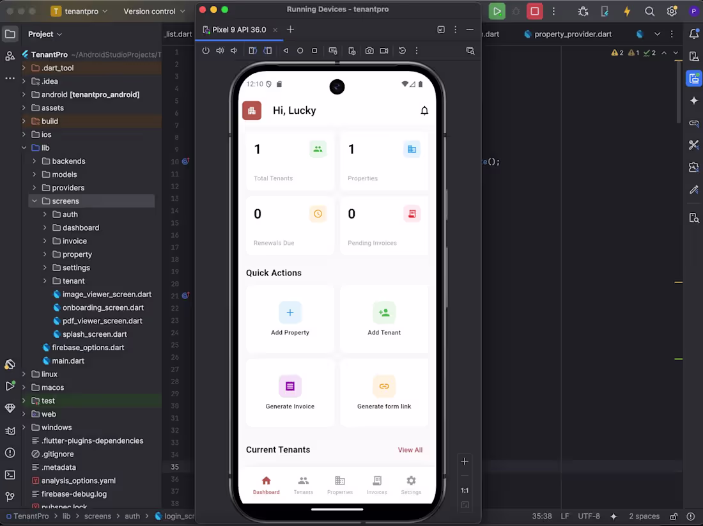Viewport: 703px width, 526px height.
Task: Tap the emulator Home circle button
Action: (300, 50)
